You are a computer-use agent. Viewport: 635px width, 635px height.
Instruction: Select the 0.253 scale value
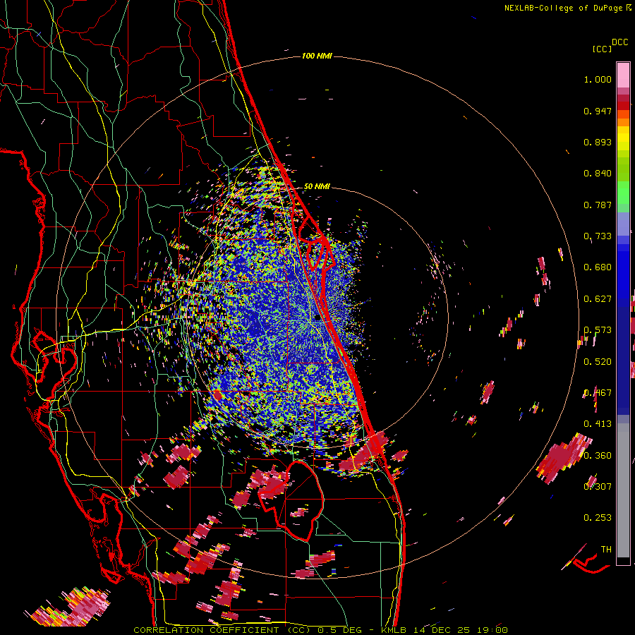(598, 518)
